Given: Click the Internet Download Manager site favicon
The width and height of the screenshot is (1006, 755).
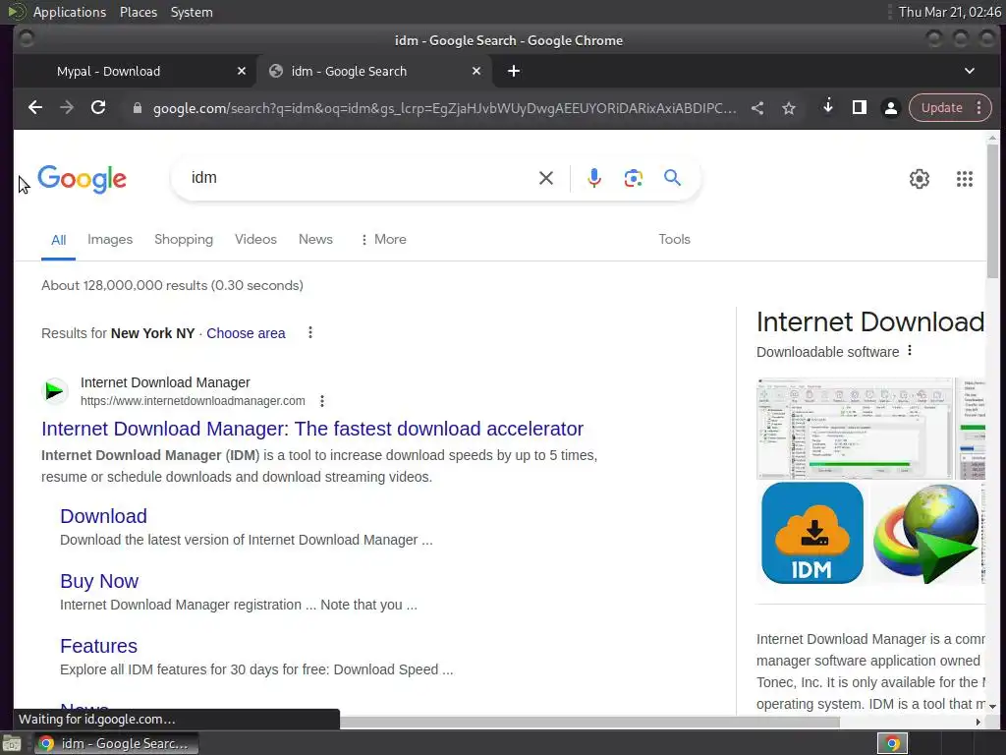Looking at the screenshot, I should click(x=55, y=391).
